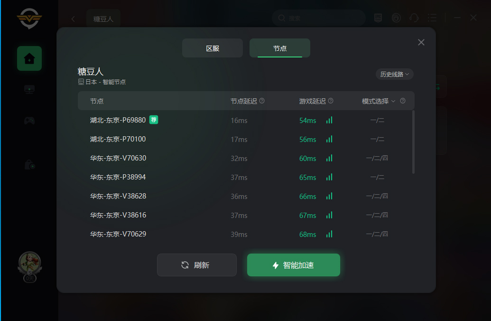Screen dimensions: 491x321
Task: Select node 华东-东京-P38994
Action: 246,177
